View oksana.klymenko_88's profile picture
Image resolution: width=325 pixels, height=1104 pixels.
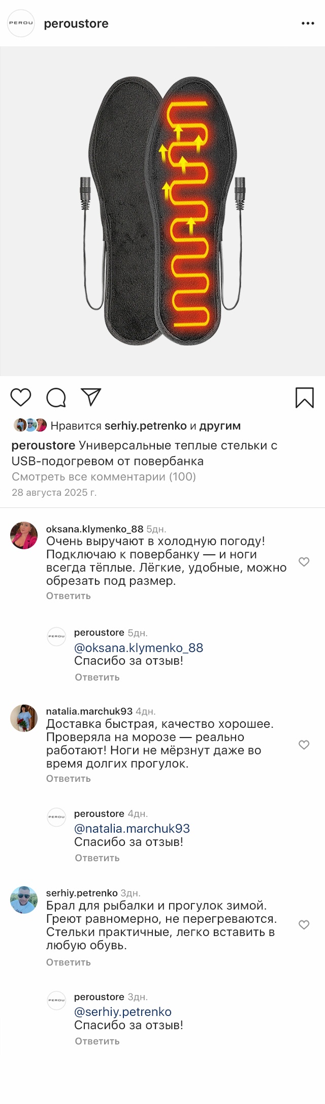click(24, 535)
